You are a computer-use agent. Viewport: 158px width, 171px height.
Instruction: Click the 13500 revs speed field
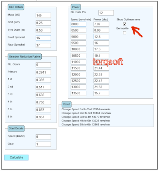coord(78,93)
